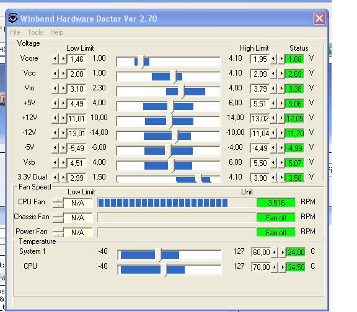Screen dimensions: 357x312
Task: Click the CPU temperature slider thumb
Action: tap(164, 270)
